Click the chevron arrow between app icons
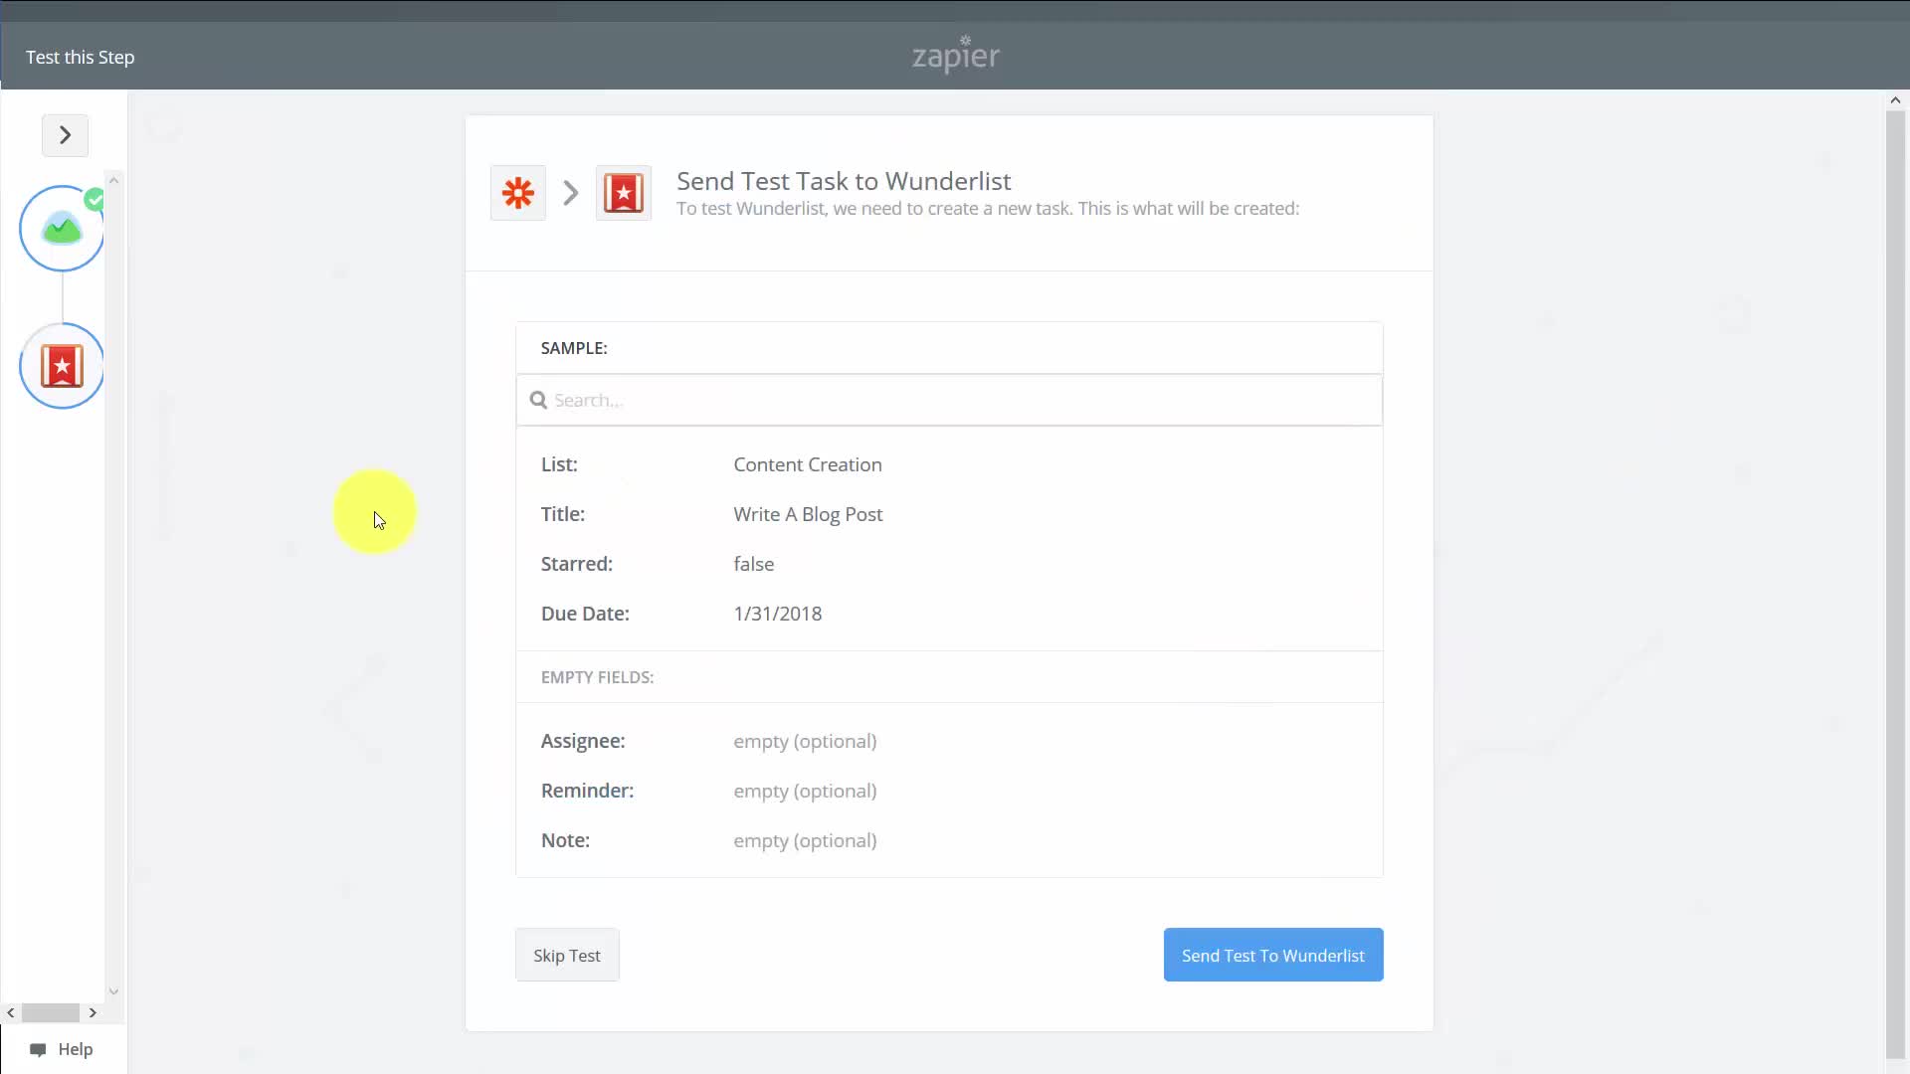Viewport: 1910px width, 1074px height. click(x=571, y=193)
